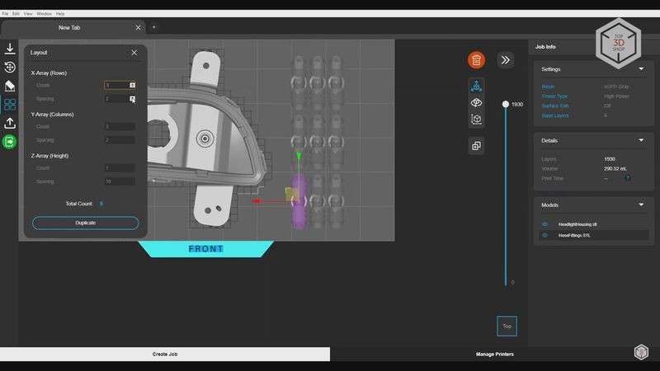Screen dimensions: 660x371
Task: Select the orient/rotate tool in left sidebar
Action: point(10,68)
